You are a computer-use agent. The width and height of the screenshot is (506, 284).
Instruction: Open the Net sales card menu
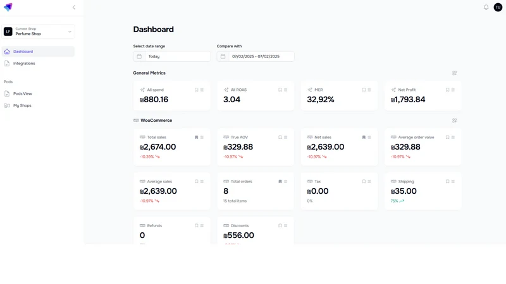point(369,137)
